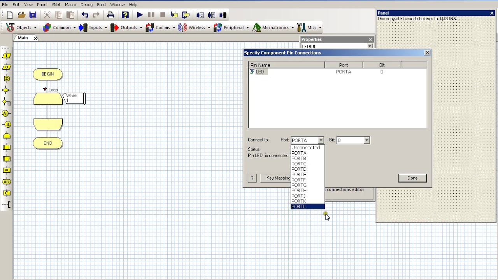Screen dimensions: 498x280
Task: Select the BEGIN flowchart block
Action: 47,74
